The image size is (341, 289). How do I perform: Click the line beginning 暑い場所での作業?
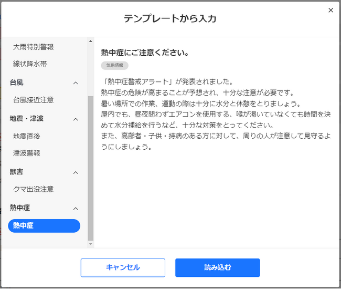[x=201, y=104]
